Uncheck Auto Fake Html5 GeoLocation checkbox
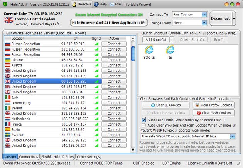 tap(144, 120)
